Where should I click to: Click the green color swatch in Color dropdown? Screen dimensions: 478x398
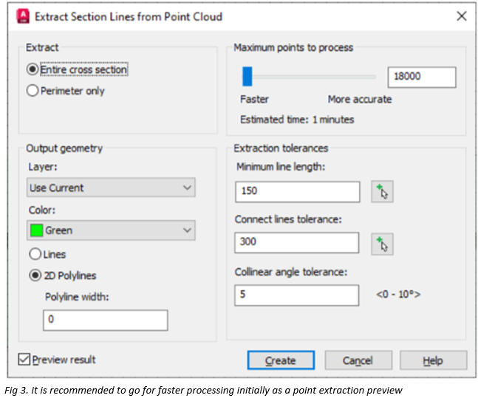pos(37,230)
